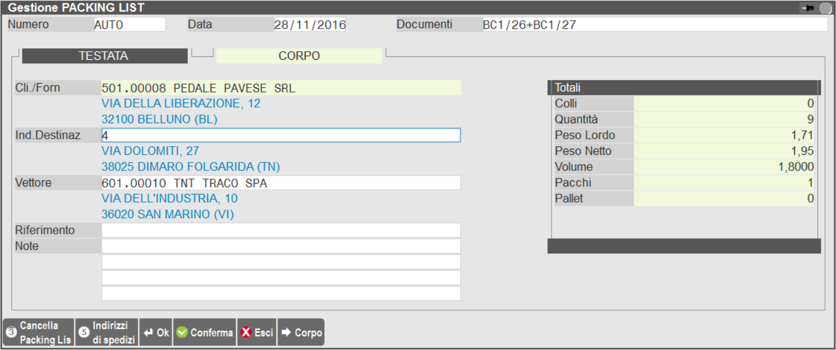This screenshot has height=350, width=836.
Task: Select the Peso Lordo value 1,71
Action: [x=724, y=135]
